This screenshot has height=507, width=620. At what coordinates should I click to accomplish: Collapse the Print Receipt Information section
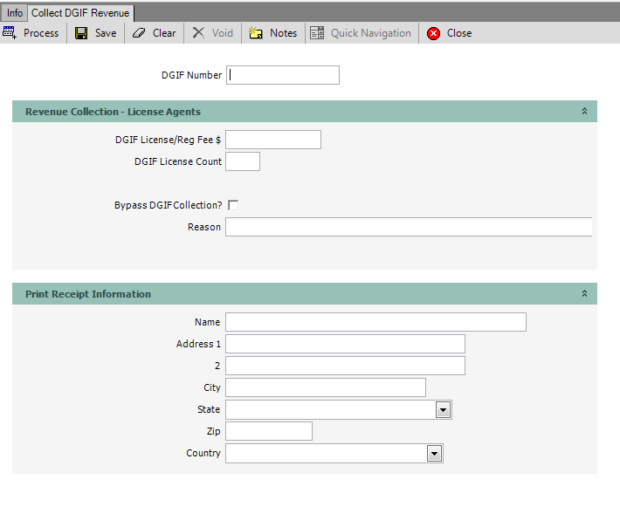coord(584,294)
